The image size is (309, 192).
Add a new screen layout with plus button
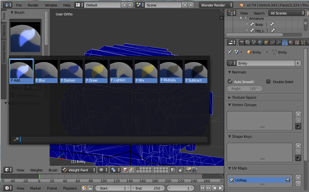click(124, 5)
